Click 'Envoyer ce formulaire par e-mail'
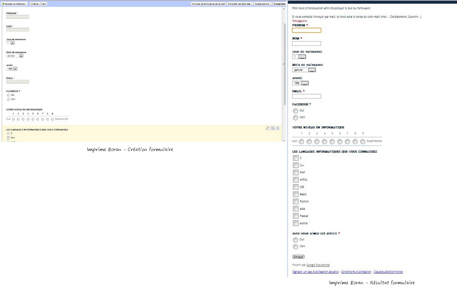This screenshot has height=288, width=457. [x=208, y=4]
